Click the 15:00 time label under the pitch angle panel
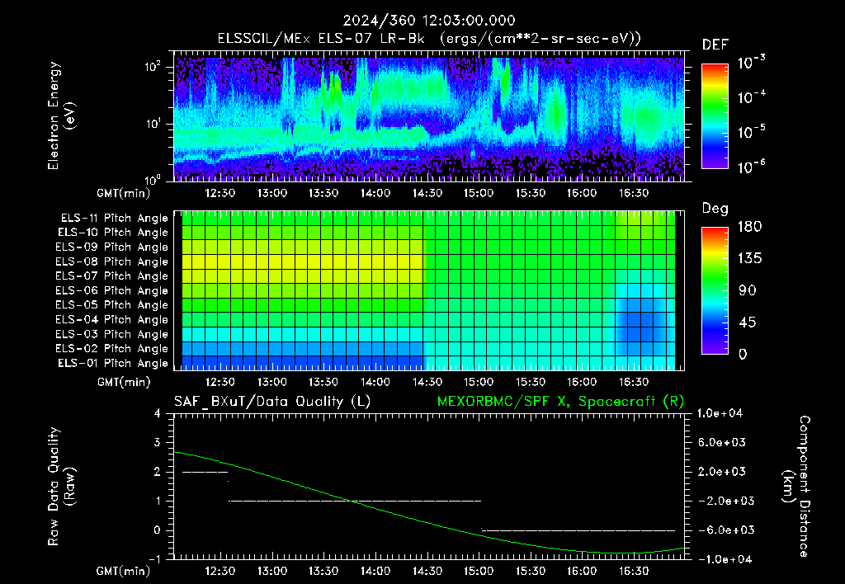The image size is (845, 584). [x=479, y=382]
